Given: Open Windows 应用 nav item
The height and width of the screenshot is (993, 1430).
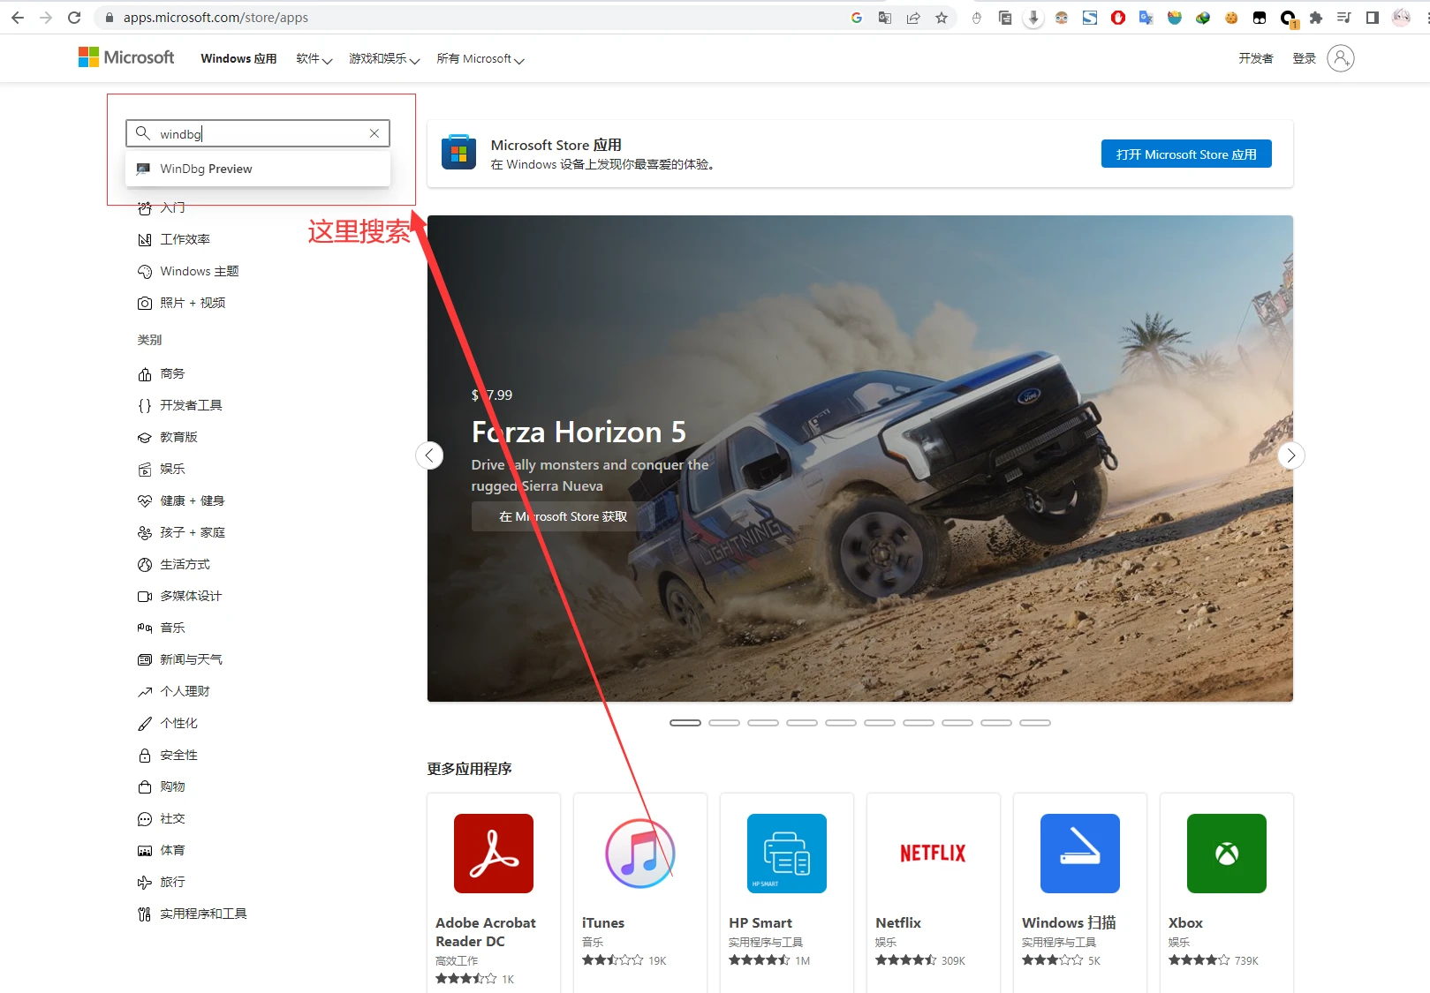Looking at the screenshot, I should pyautogui.click(x=238, y=58).
